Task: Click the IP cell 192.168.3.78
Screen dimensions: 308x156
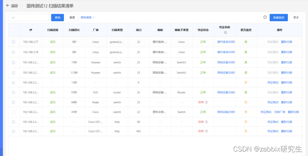Action: (31, 52)
